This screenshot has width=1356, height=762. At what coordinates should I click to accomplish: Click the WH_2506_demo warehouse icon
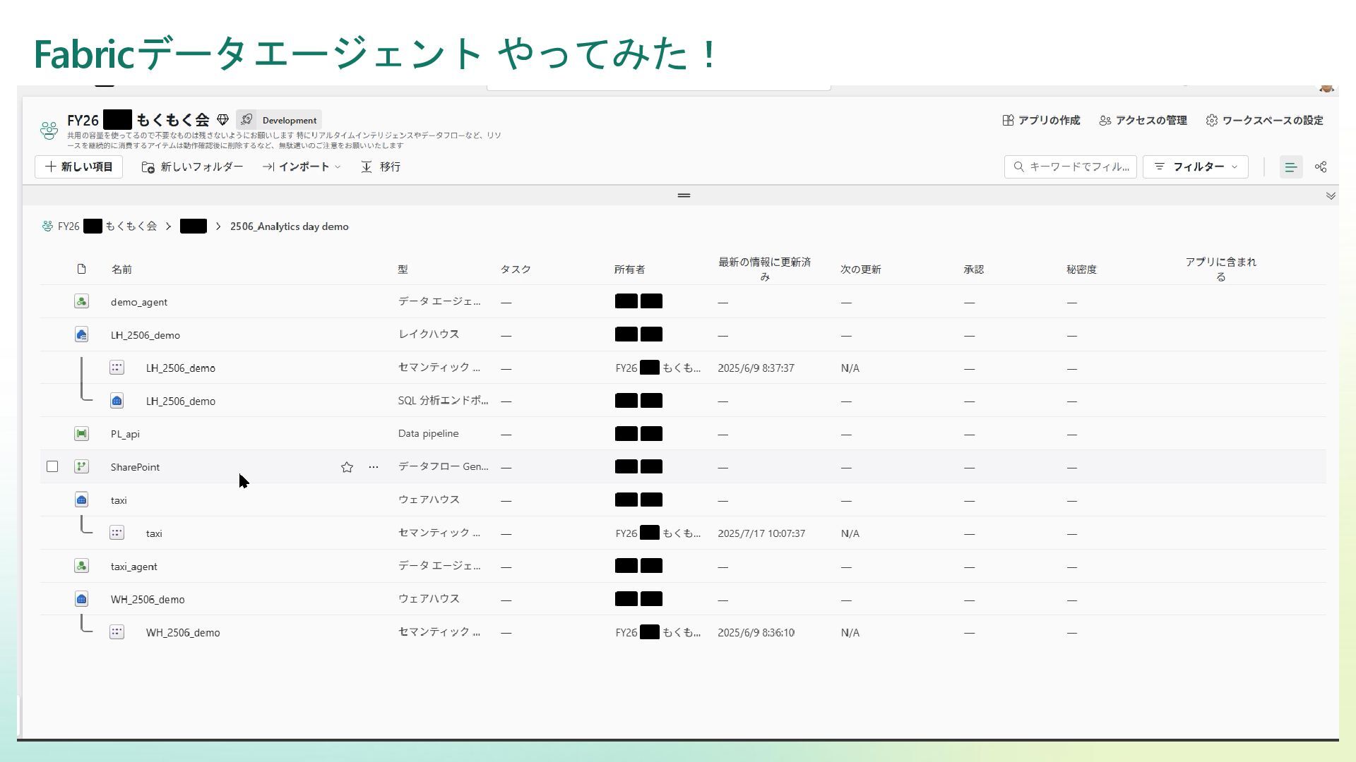click(81, 599)
